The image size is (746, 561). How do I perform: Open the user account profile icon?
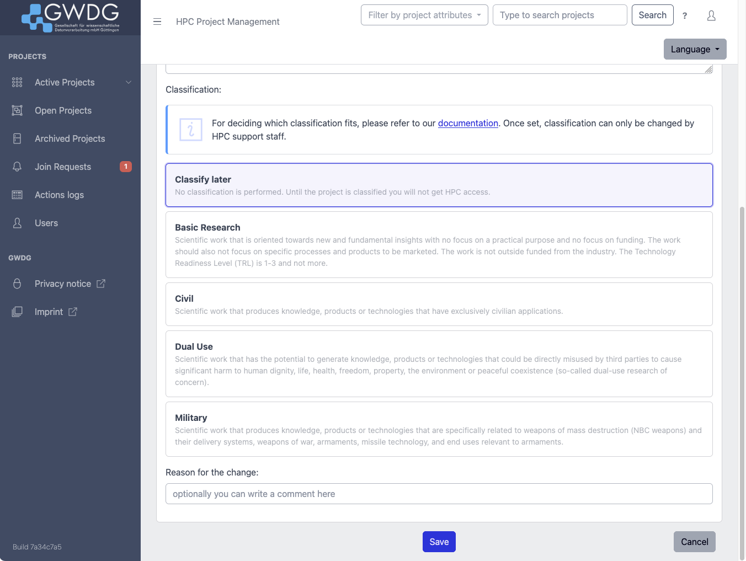click(x=711, y=15)
